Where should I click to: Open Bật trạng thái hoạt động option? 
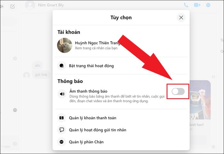coord(121,66)
